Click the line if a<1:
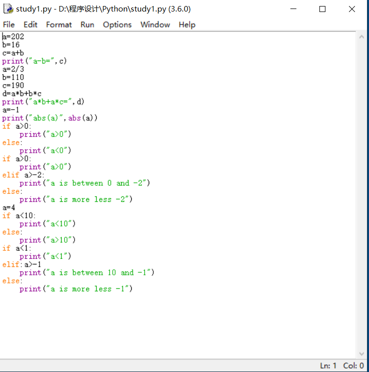The height and width of the screenshot is (372, 369). click(x=17, y=248)
